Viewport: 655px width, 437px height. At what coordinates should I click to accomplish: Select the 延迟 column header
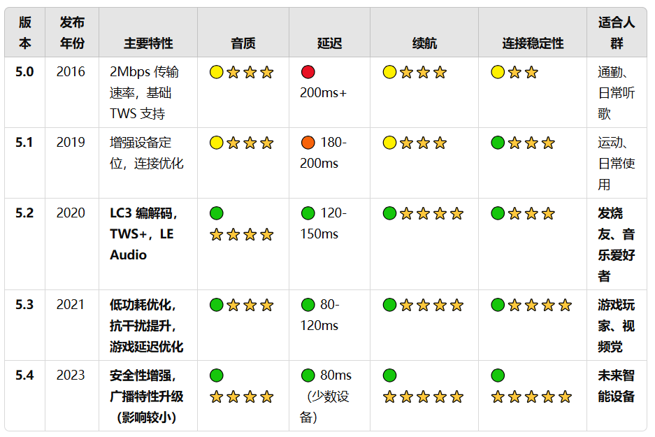tap(329, 43)
